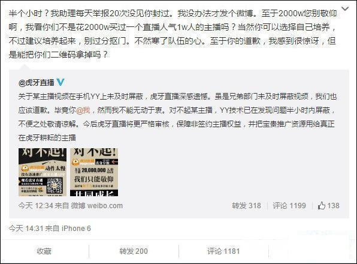357x264 pixels.
Task: View the second 对不起 image thumbnail
Action: click(x=94, y=172)
